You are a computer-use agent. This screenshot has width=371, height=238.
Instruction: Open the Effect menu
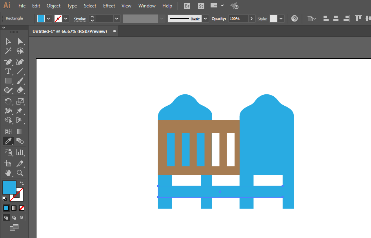coord(109,5)
